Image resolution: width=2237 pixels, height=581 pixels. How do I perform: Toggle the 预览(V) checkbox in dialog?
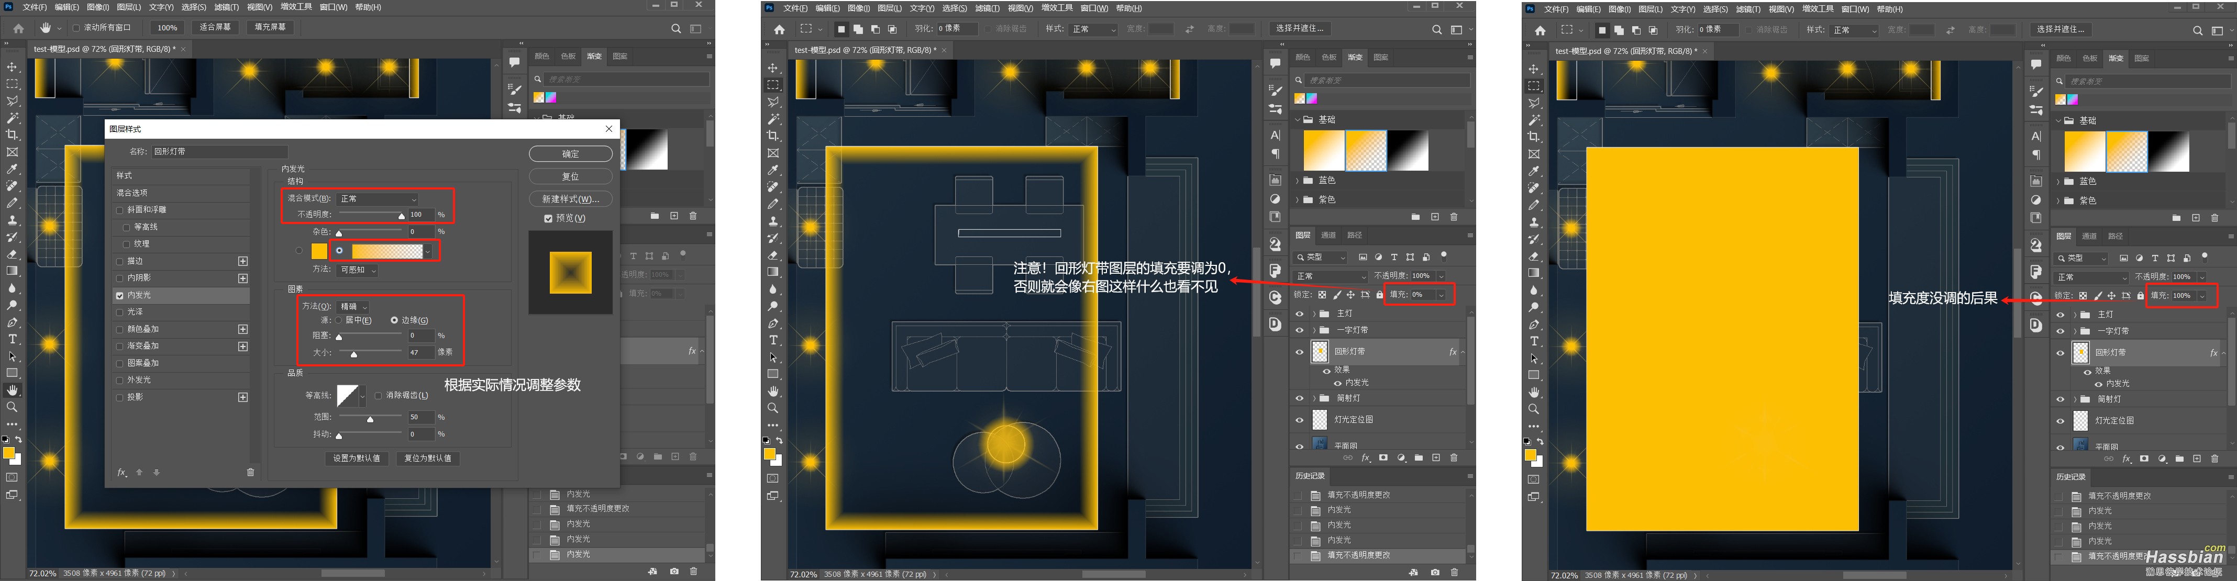tap(548, 219)
